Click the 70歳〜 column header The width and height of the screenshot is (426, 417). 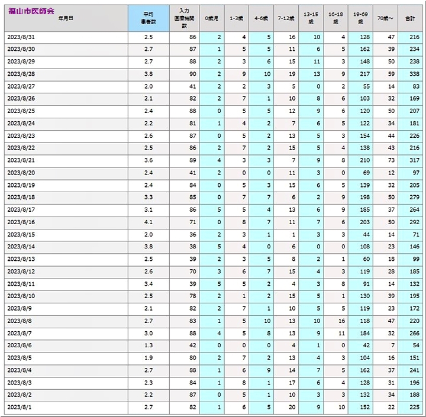pos(385,18)
